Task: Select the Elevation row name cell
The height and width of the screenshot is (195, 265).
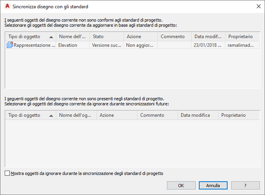Action: pyautogui.click(x=72, y=45)
